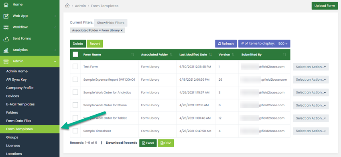Click version 26 cell
This screenshot has height=157, width=341.
coord(220,79)
